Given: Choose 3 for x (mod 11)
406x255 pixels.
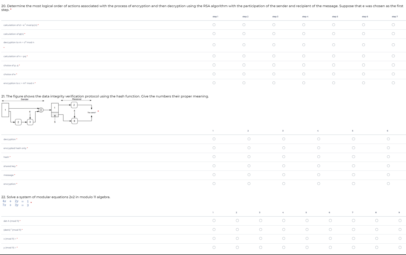Looking at the screenshot, I should click(261, 239).
